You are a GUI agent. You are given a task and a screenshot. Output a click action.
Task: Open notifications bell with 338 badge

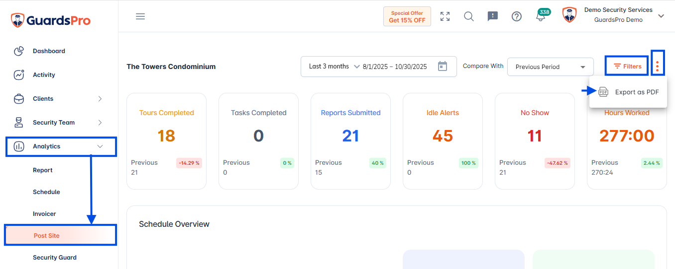tap(542, 15)
